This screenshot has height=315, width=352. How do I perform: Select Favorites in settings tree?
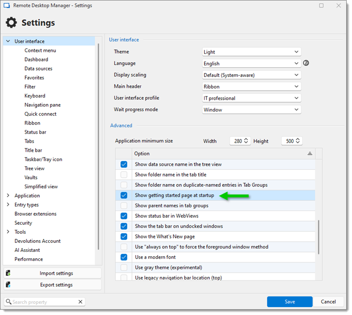[x=35, y=77]
